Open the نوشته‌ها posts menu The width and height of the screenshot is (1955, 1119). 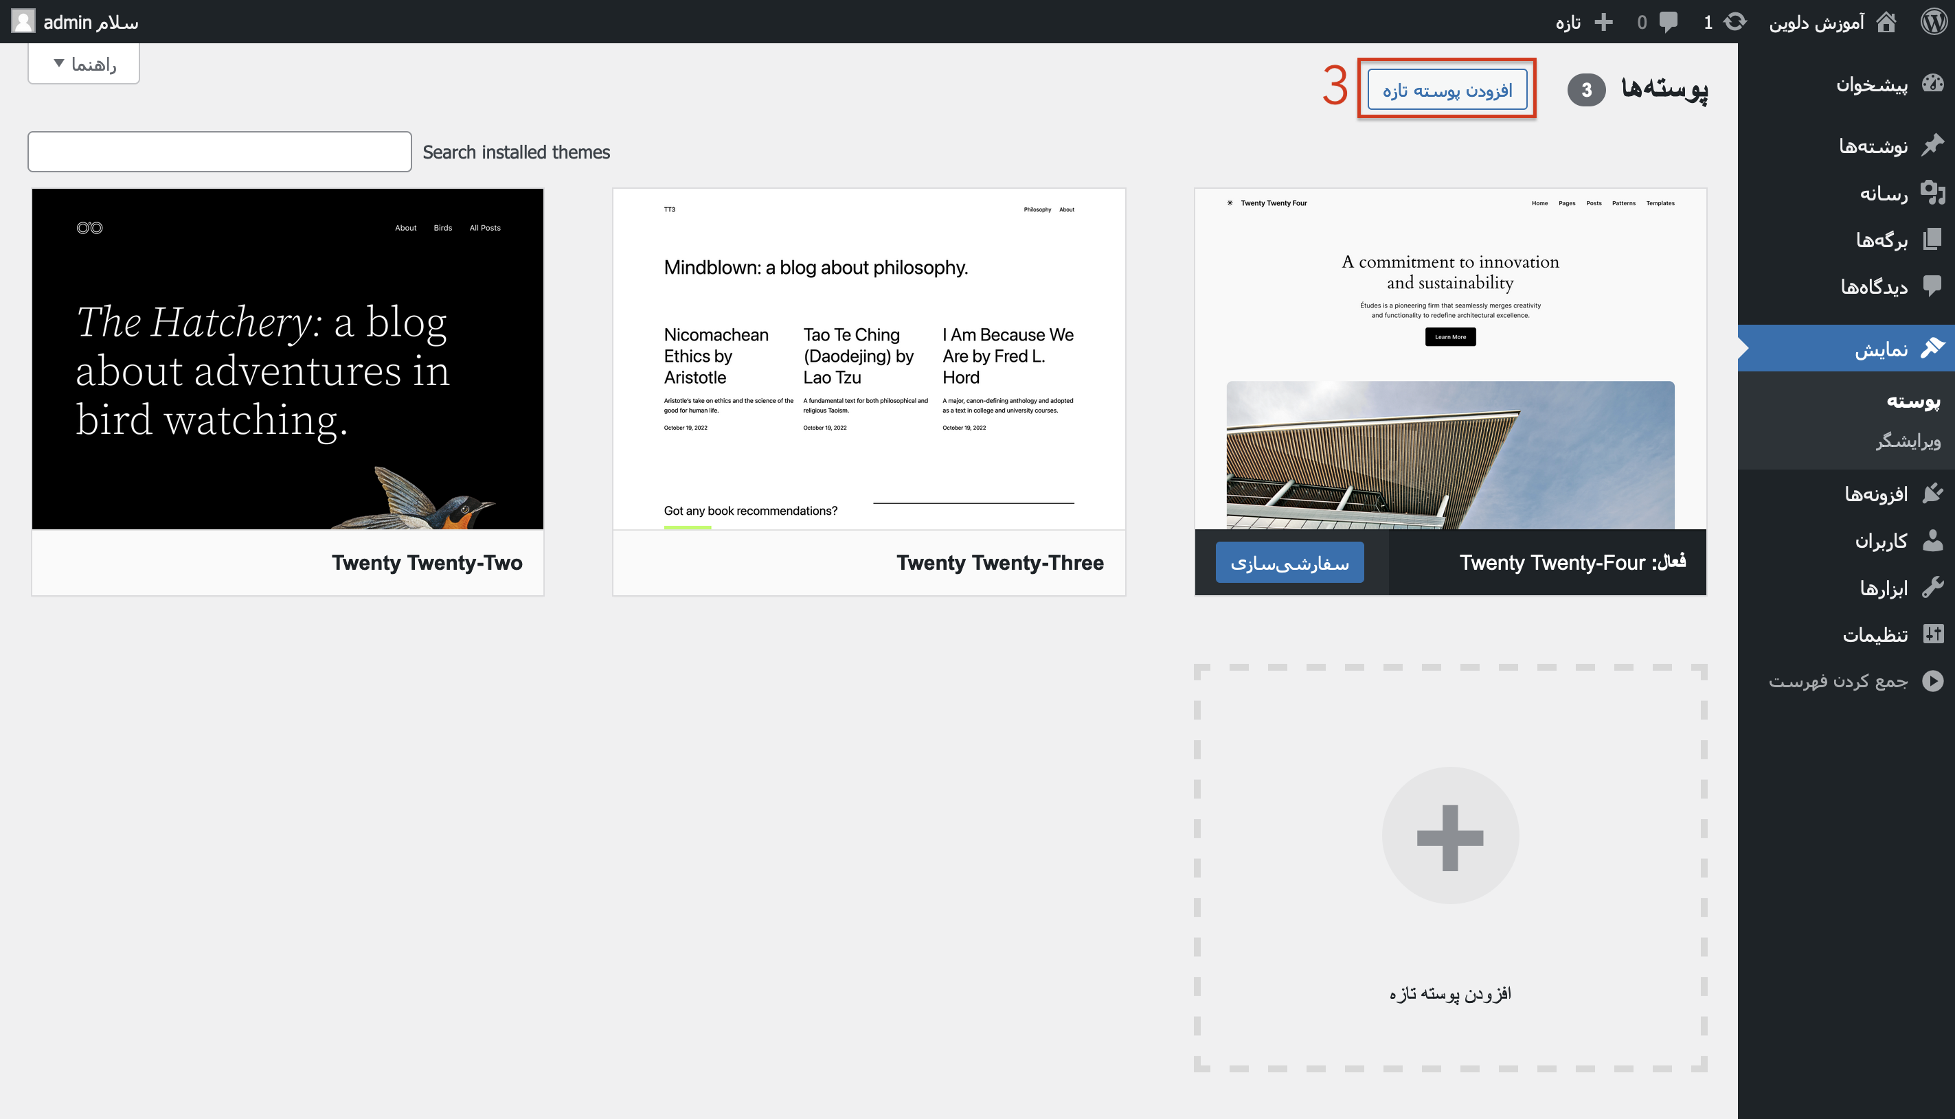1873,146
